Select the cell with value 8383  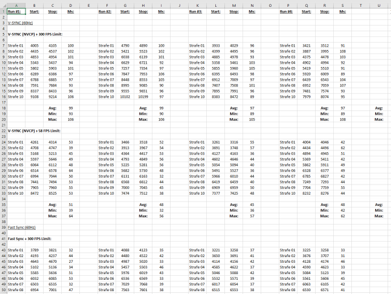[216, 96]
